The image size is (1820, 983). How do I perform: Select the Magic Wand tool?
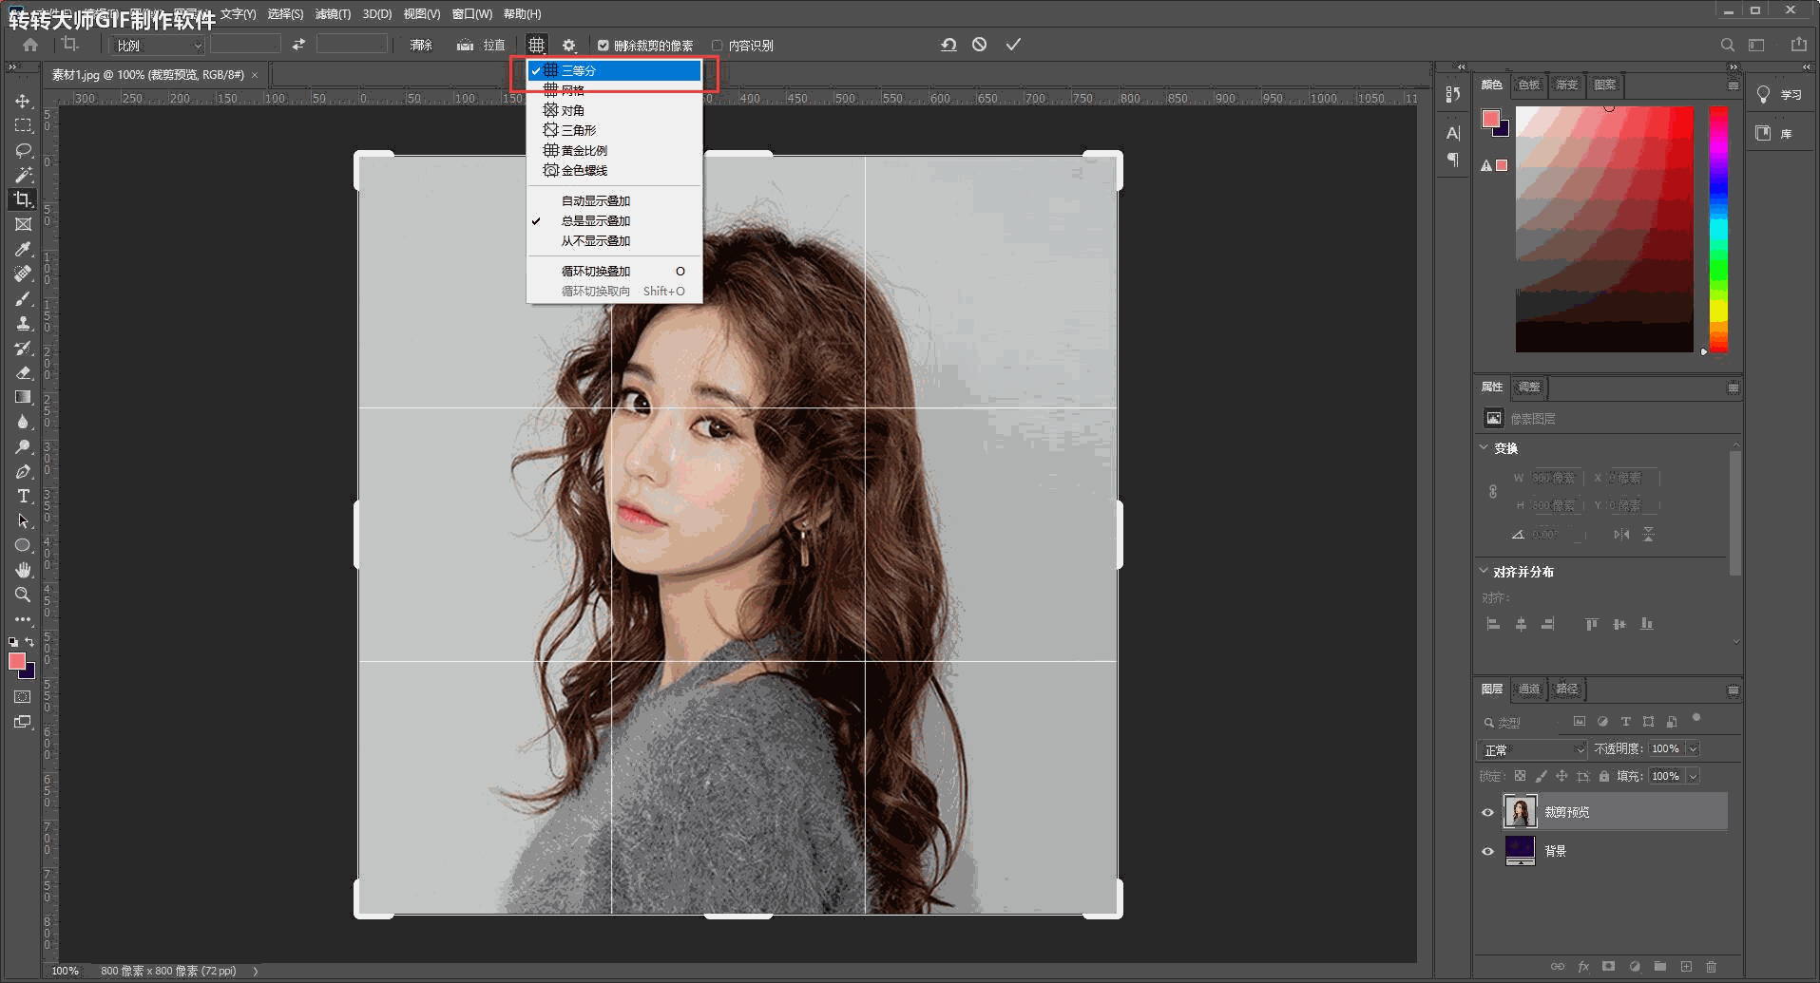click(23, 175)
